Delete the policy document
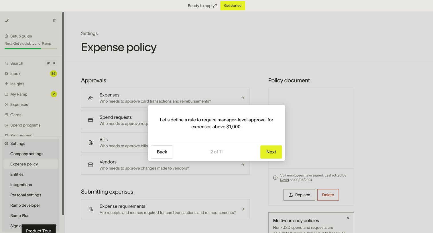Image resolution: width=433 pixels, height=233 pixels. [328, 195]
